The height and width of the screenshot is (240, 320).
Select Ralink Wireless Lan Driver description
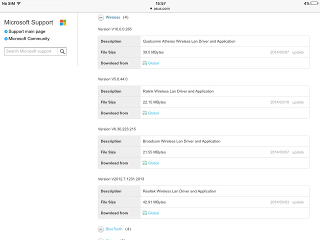point(178,91)
